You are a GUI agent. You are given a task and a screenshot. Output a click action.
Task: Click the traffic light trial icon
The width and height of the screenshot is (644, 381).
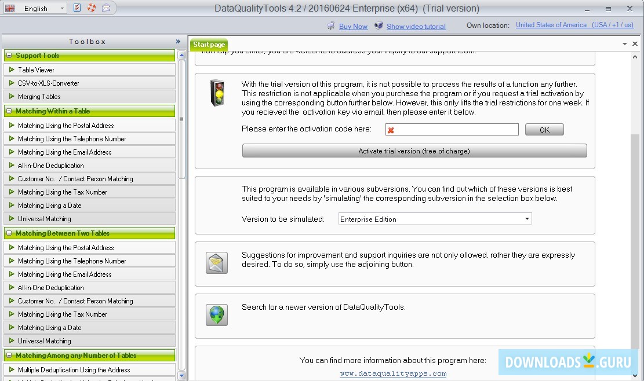point(218,93)
